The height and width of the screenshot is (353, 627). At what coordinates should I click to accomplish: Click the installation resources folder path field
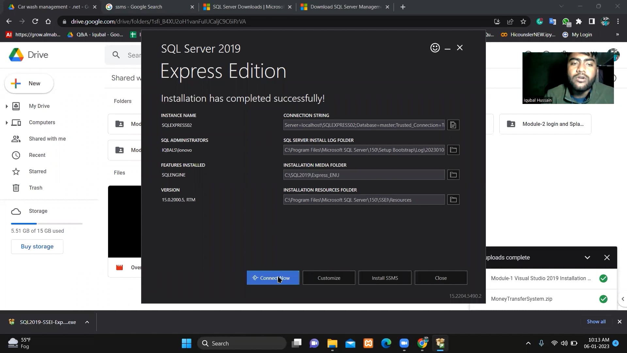pos(364,200)
